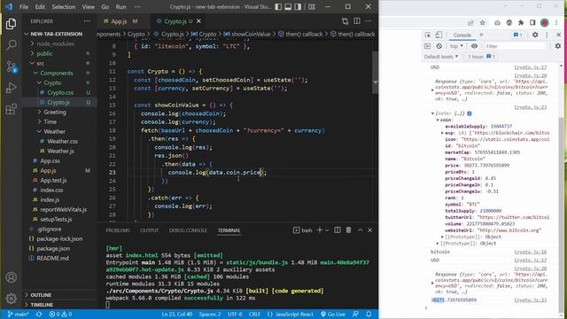Open Weather.js in the explorer
Image resolution: width=567 pixels, height=319 pixels.
[60, 152]
